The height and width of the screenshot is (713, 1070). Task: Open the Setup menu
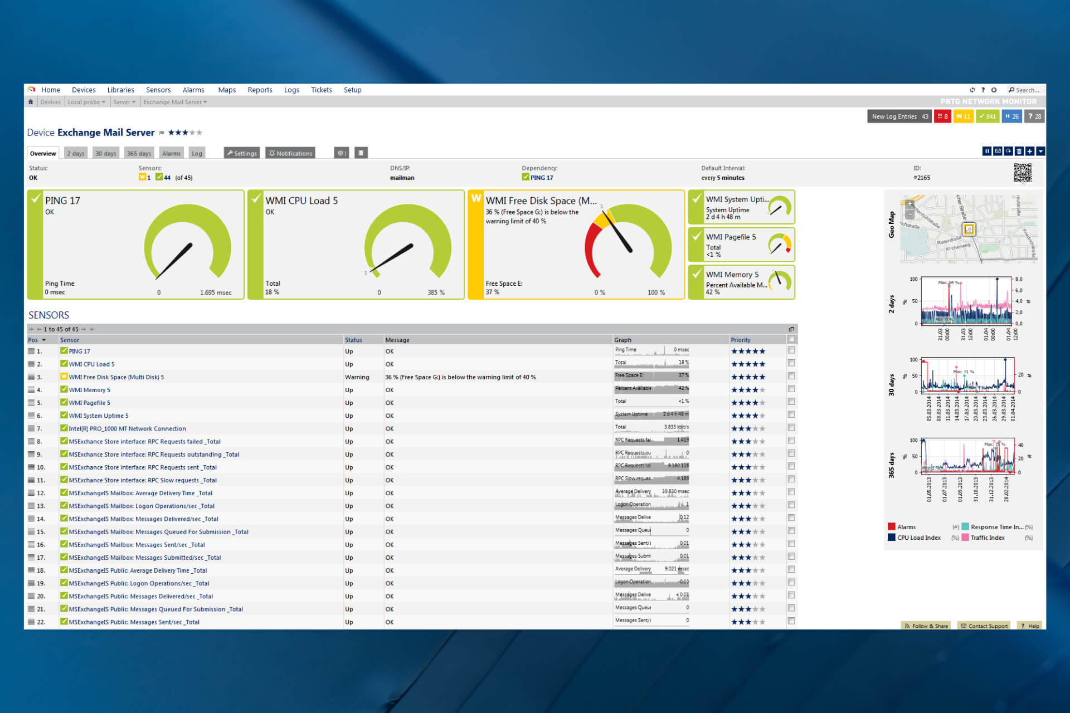352,90
